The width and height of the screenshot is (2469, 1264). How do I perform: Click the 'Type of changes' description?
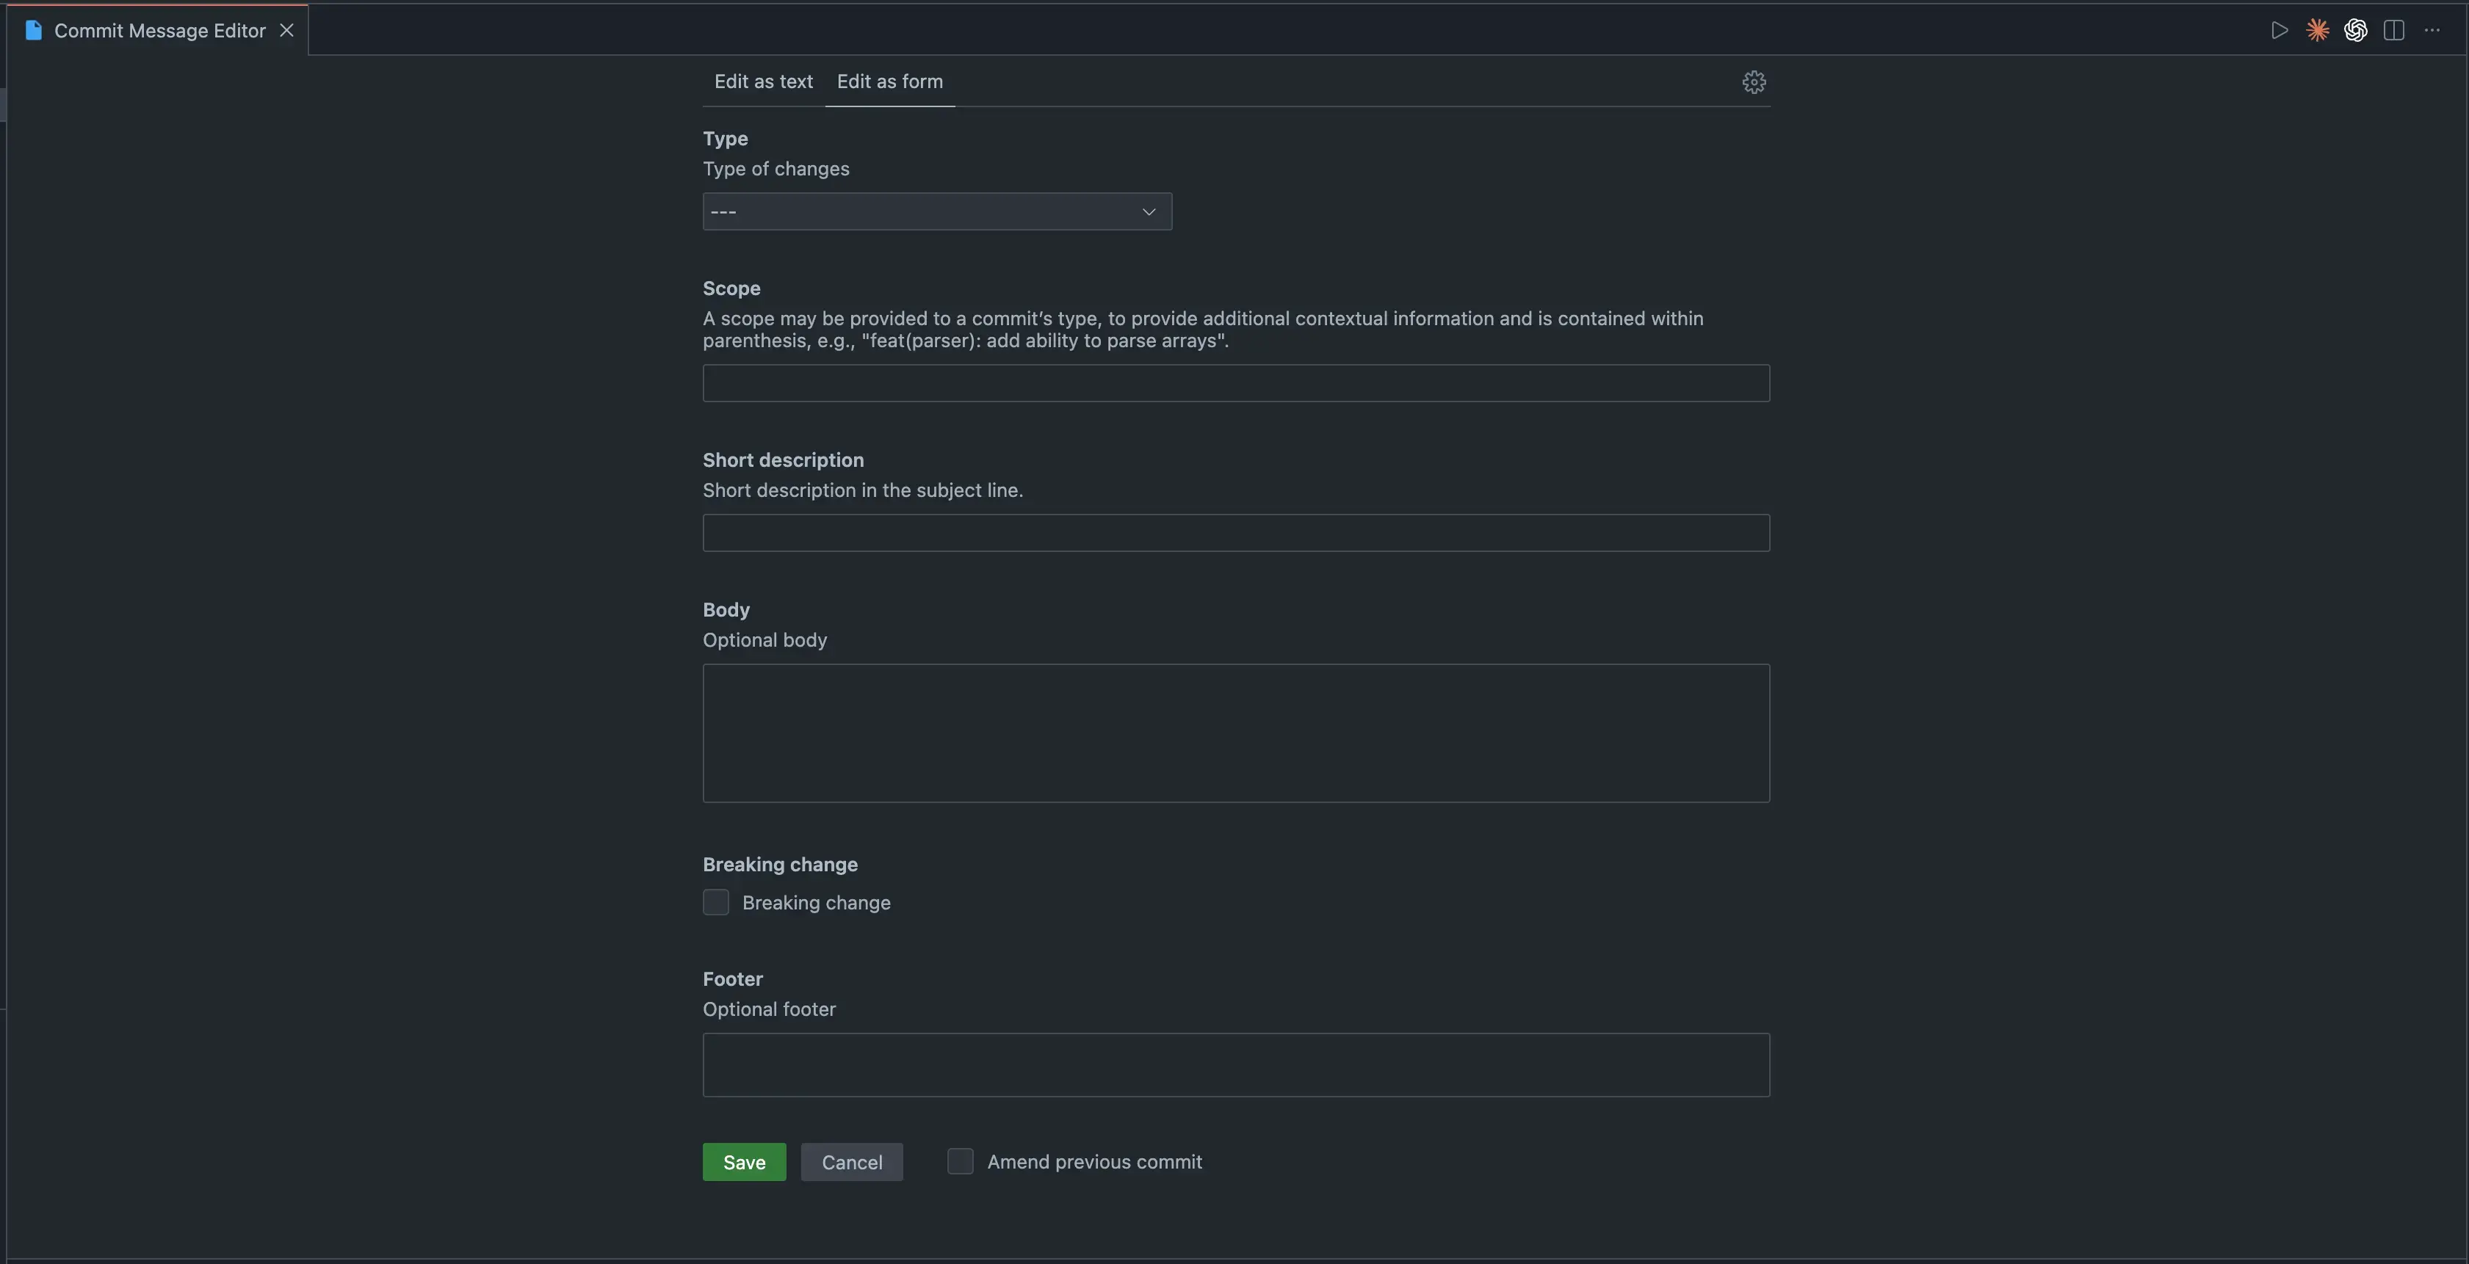tap(776, 169)
